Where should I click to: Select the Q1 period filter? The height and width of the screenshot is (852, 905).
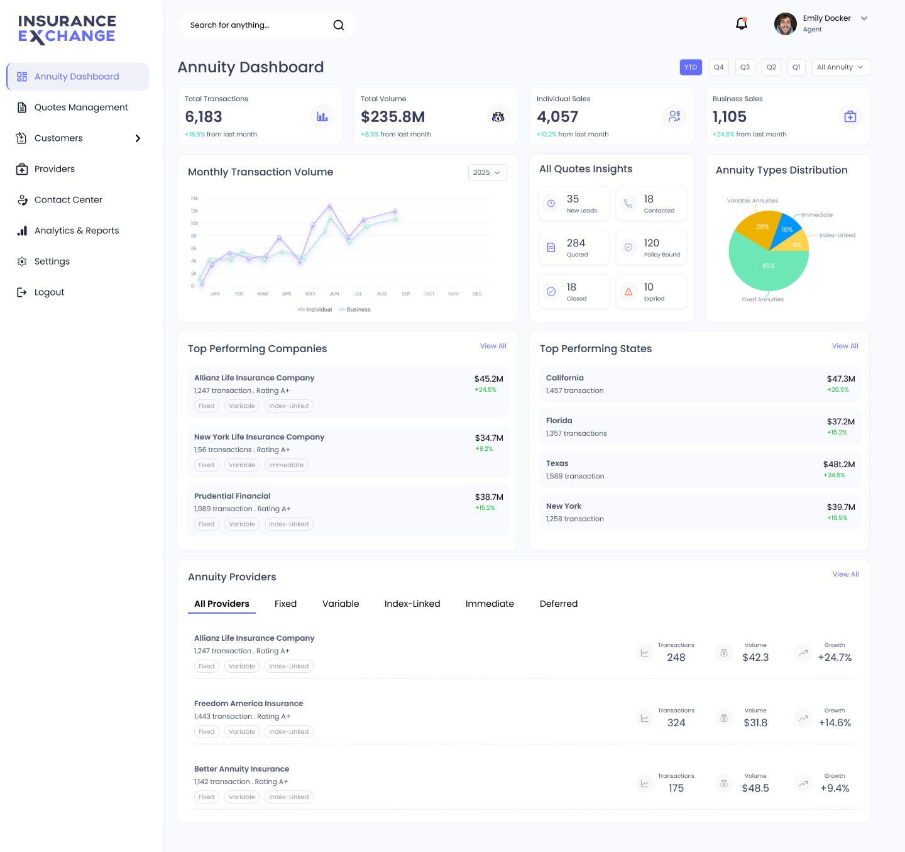pyautogui.click(x=796, y=67)
